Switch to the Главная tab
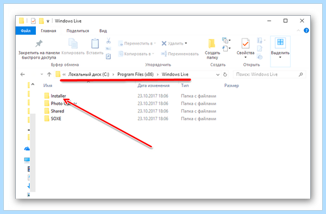The width and height of the screenshot is (326, 214). click(48, 31)
